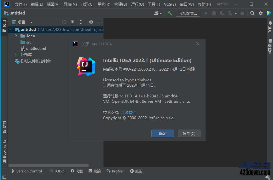
Task: Click the build project hammer icon
Action: tap(170, 13)
